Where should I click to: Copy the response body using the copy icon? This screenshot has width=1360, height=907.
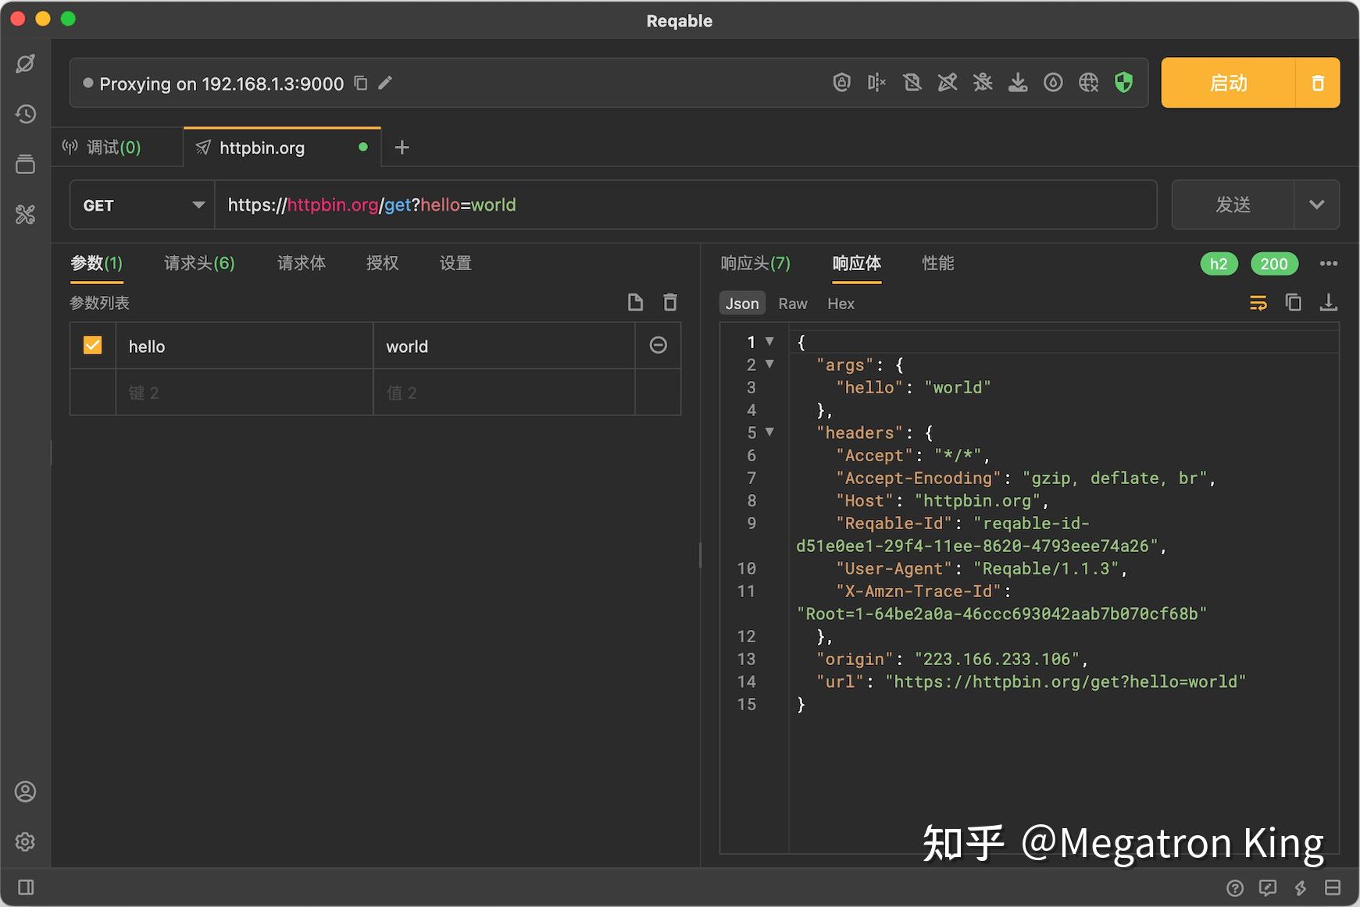(1293, 302)
